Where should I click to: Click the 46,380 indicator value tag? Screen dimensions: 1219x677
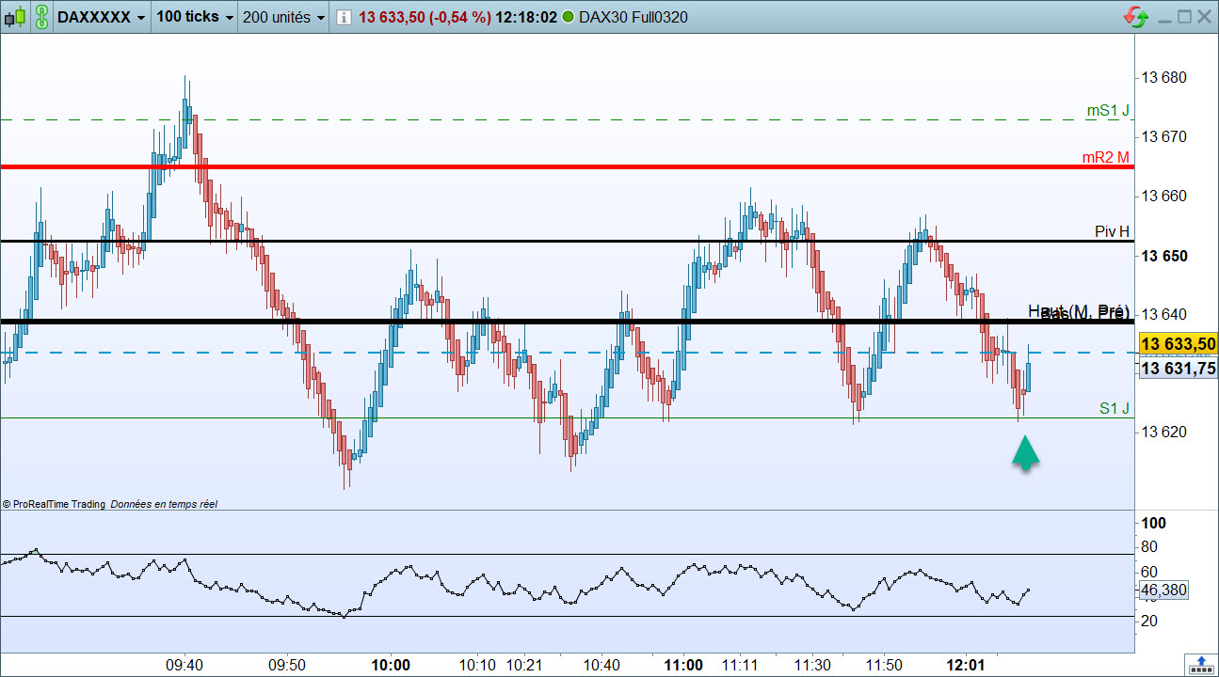(1163, 590)
